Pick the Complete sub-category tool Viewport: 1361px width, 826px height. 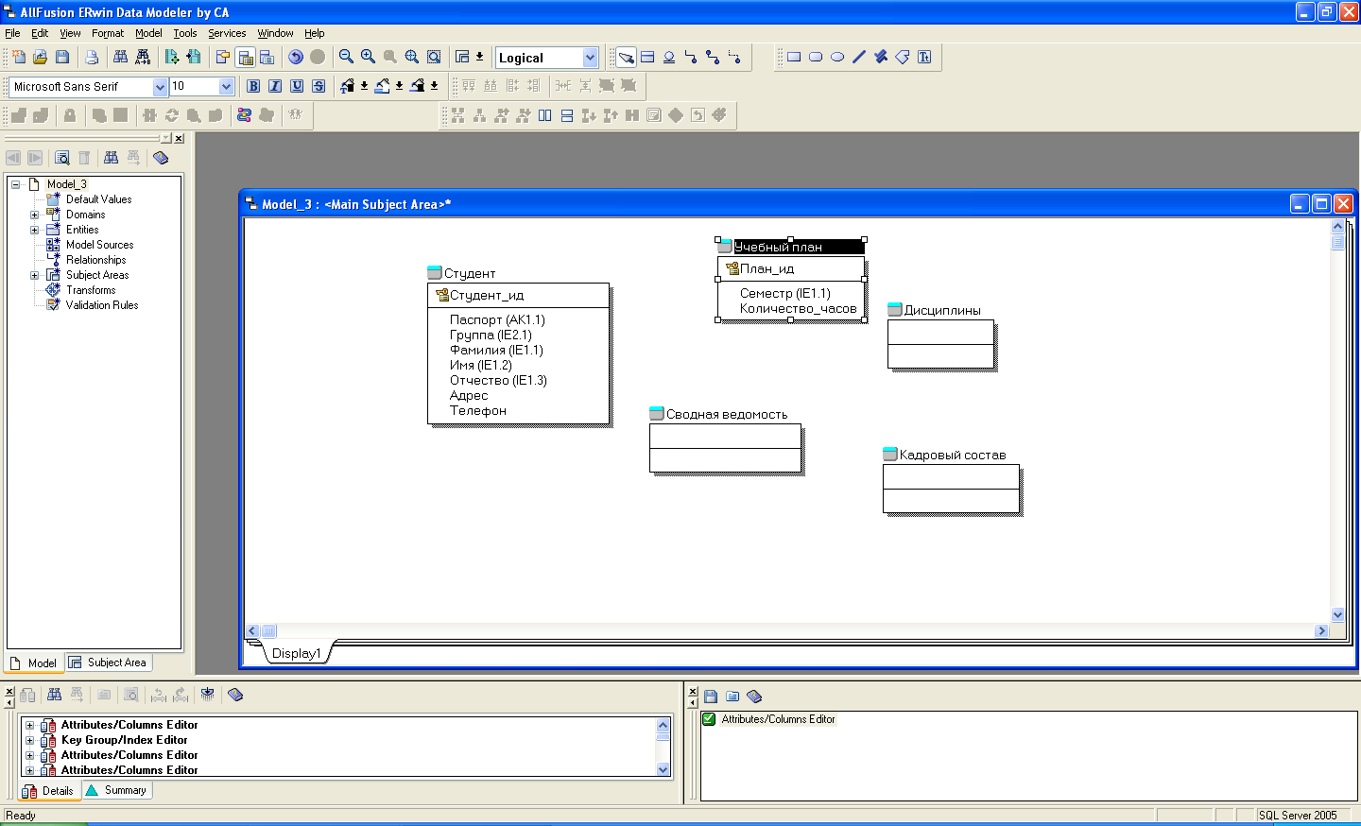(669, 57)
